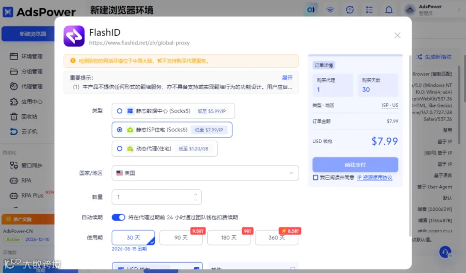Open 云手机 in the sidebar
The width and height of the screenshot is (466, 273).
click(x=23, y=131)
